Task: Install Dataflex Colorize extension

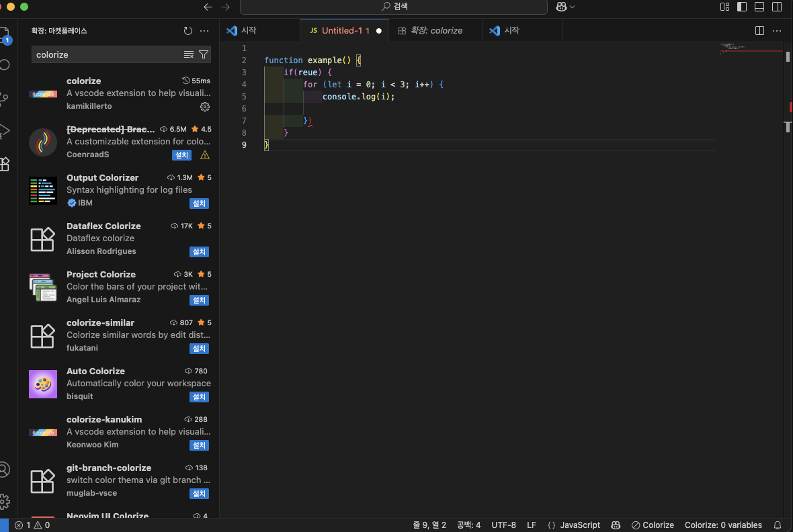Action: [200, 252]
